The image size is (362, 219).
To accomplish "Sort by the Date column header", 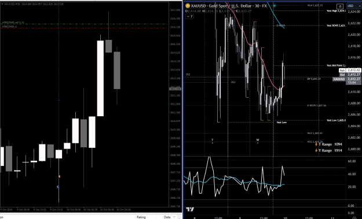I will pos(167,217).
